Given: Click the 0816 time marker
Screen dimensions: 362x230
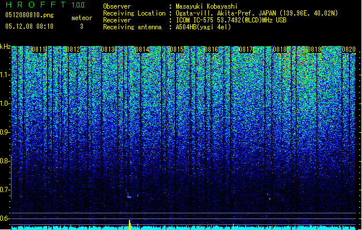Looking at the screenshot, I should [x=211, y=49].
